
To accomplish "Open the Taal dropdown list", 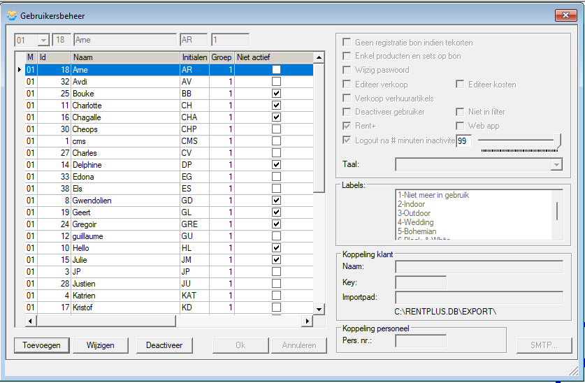I will pyautogui.click(x=556, y=164).
